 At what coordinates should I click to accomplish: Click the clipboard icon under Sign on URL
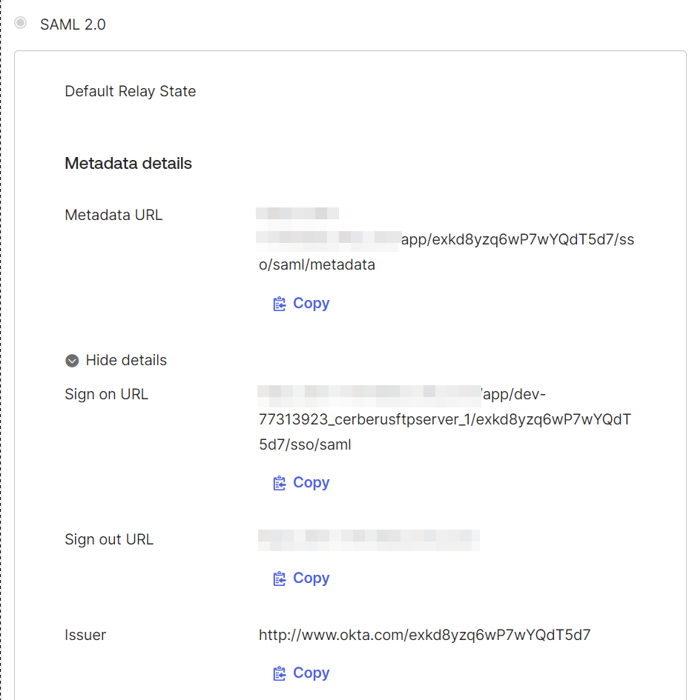(280, 483)
